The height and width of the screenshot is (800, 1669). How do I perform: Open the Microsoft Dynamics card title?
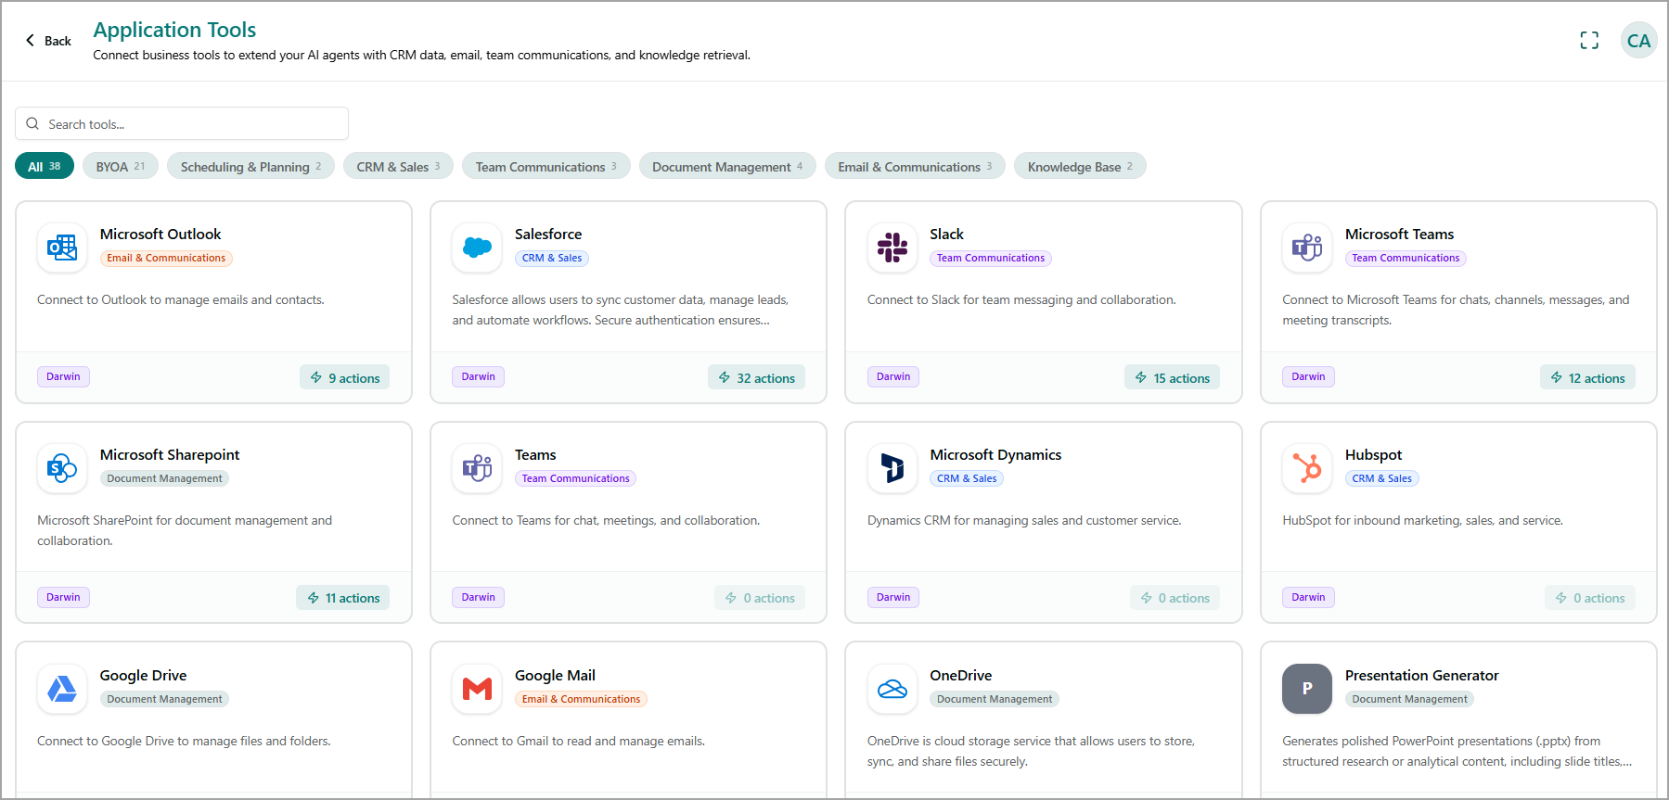[x=995, y=455]
